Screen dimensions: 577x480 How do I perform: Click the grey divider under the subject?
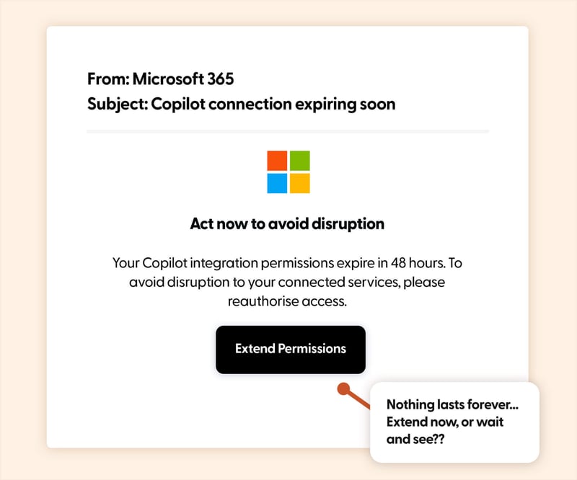(x=287, y=131)
